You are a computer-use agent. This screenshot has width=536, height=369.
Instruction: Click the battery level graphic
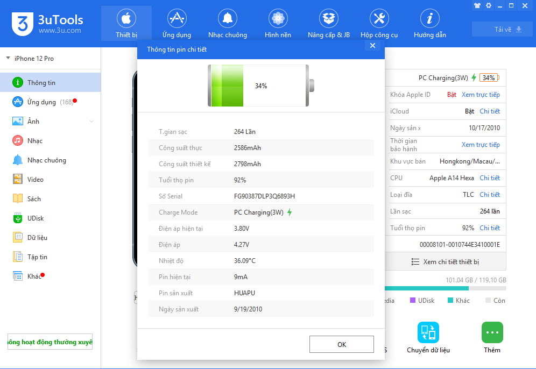(261, 86)
